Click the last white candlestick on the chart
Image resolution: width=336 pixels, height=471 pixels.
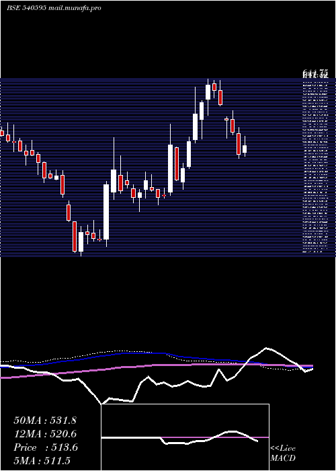[x=245, y=149]
